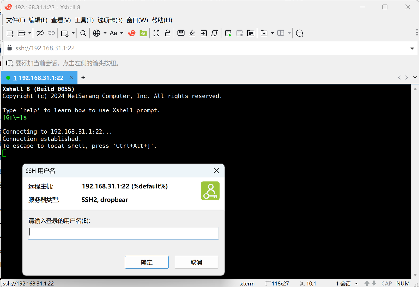419x287 pixels.
Task: Launch Xmanager red swirl icon
Action: (132, 33)
